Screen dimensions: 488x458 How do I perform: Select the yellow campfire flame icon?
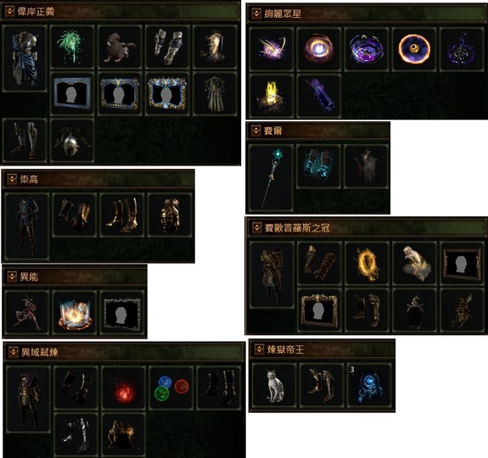(x=272, y=96)
